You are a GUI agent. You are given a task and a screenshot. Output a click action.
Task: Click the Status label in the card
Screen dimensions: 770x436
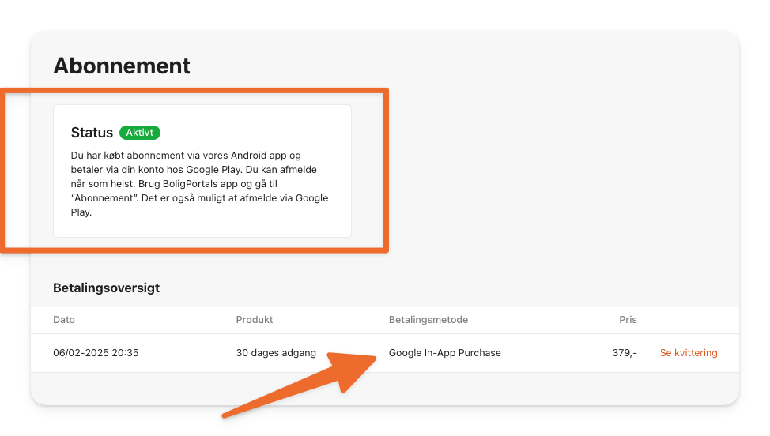tap(92, 133)
